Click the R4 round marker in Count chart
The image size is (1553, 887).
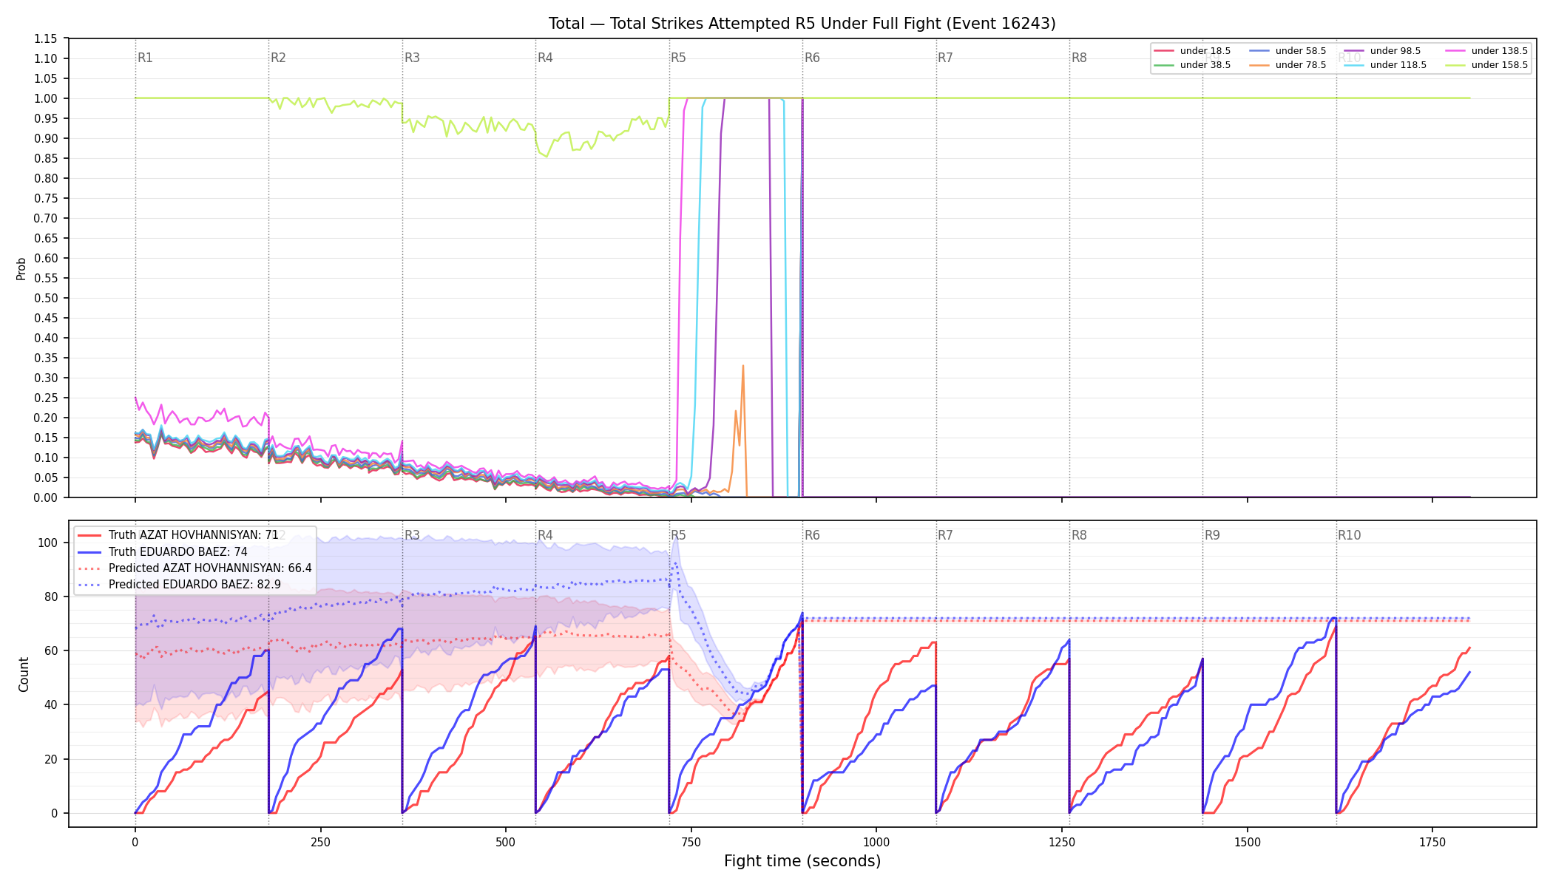pos(545,535)
